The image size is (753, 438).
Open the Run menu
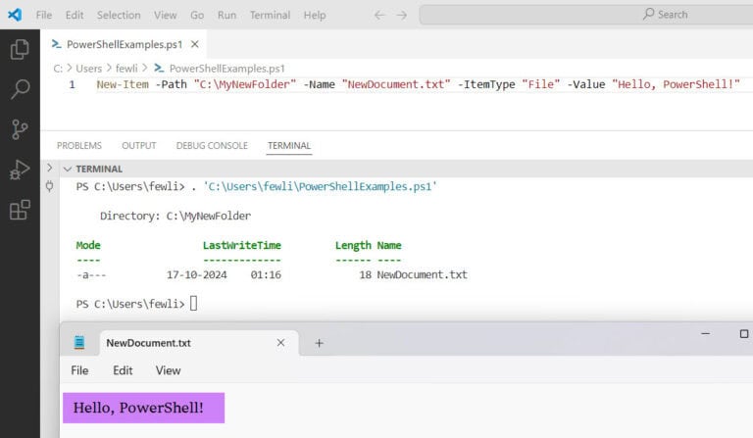[x=226, y=16]
